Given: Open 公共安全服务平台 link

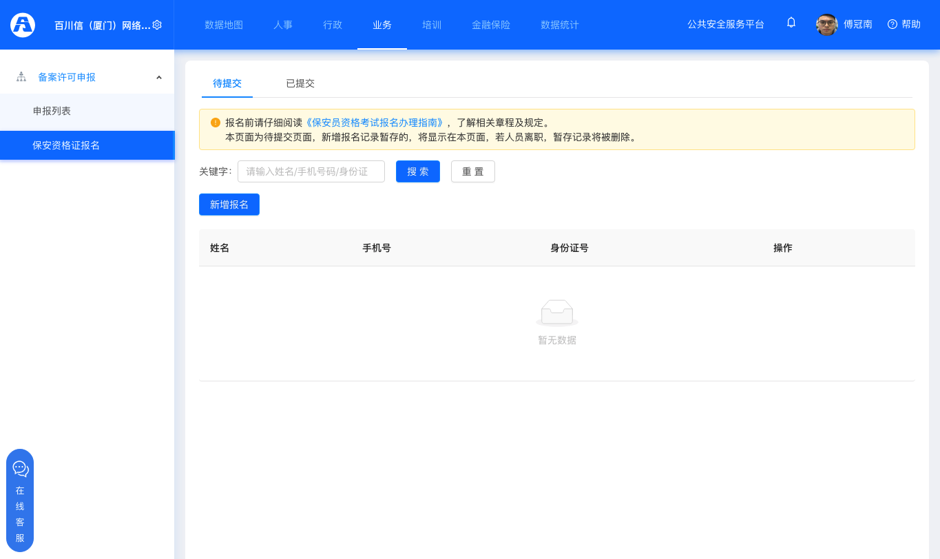Looking at the screenshot, I should 726,24.
